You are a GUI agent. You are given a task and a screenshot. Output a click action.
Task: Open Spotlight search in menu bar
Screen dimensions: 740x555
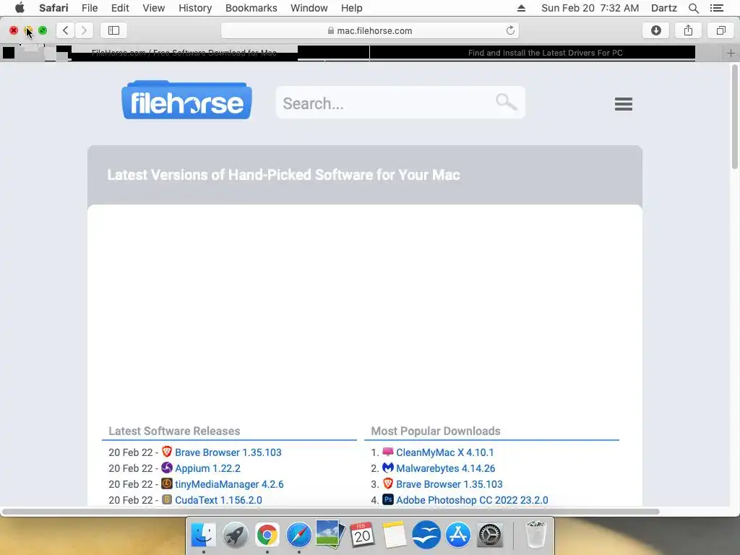point(693,8)
